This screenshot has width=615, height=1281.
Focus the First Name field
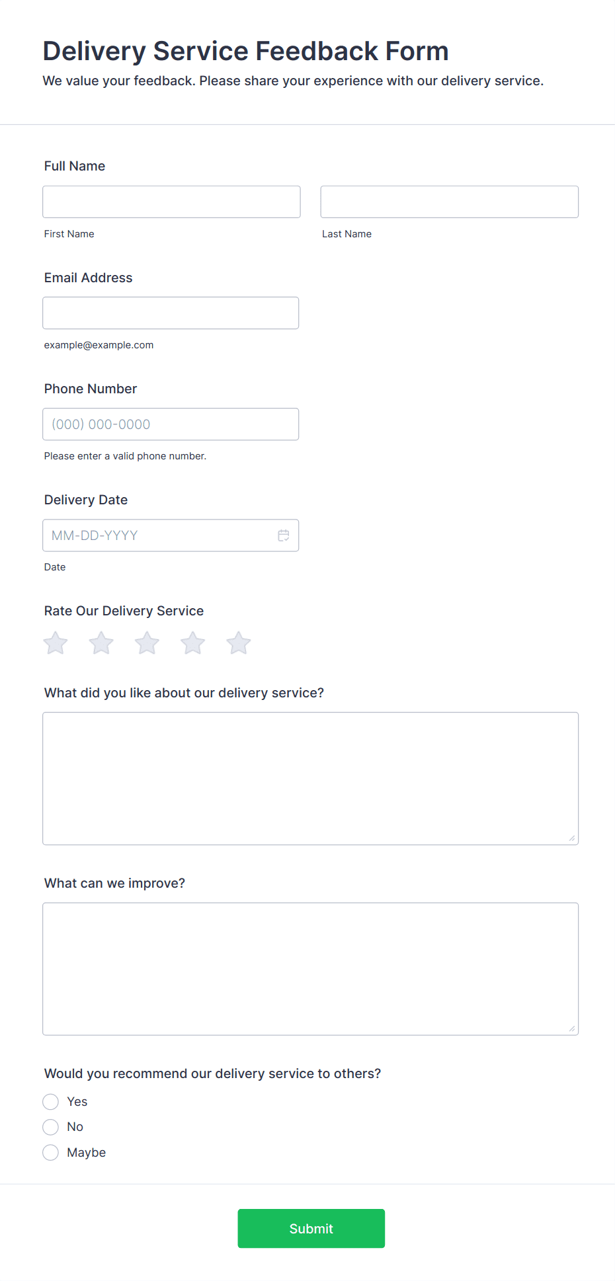click(x=171, y=202)
